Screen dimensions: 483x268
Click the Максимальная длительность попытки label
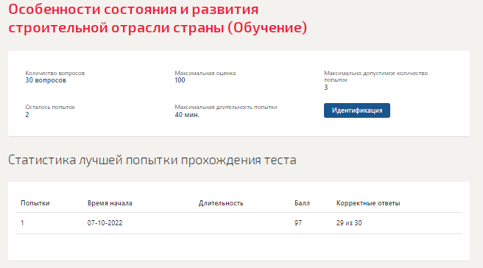click(x=226, y=107)
